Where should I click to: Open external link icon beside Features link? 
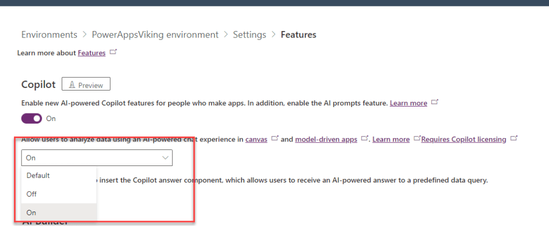click(113, 52)
